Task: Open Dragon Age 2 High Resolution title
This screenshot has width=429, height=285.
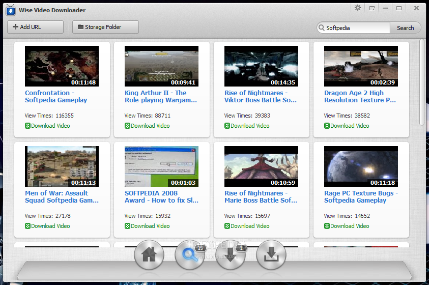Action: pyautogui.click(x=360, y=97)
